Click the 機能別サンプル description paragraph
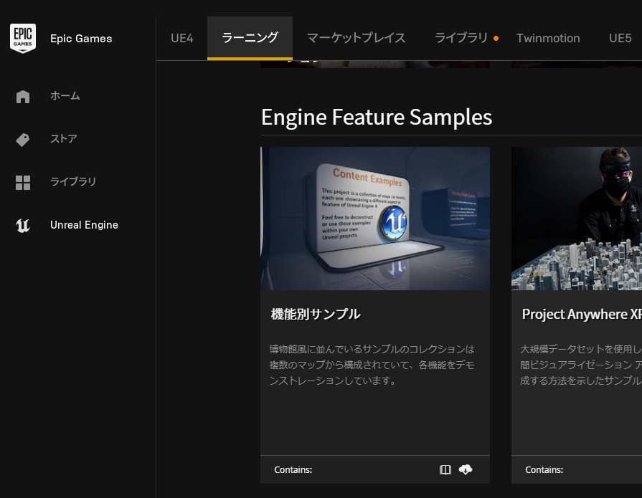The height and width of the screenshot is (498, 642). click(372, 365)
